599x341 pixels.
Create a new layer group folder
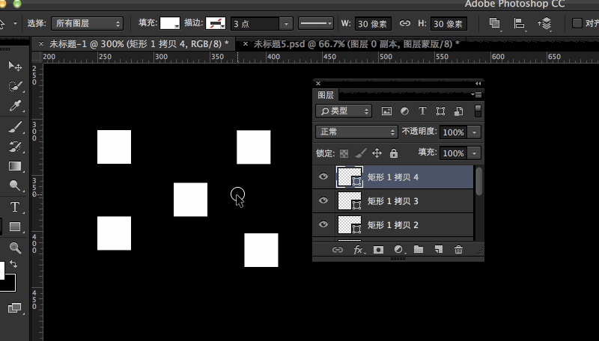pos(419,250)
